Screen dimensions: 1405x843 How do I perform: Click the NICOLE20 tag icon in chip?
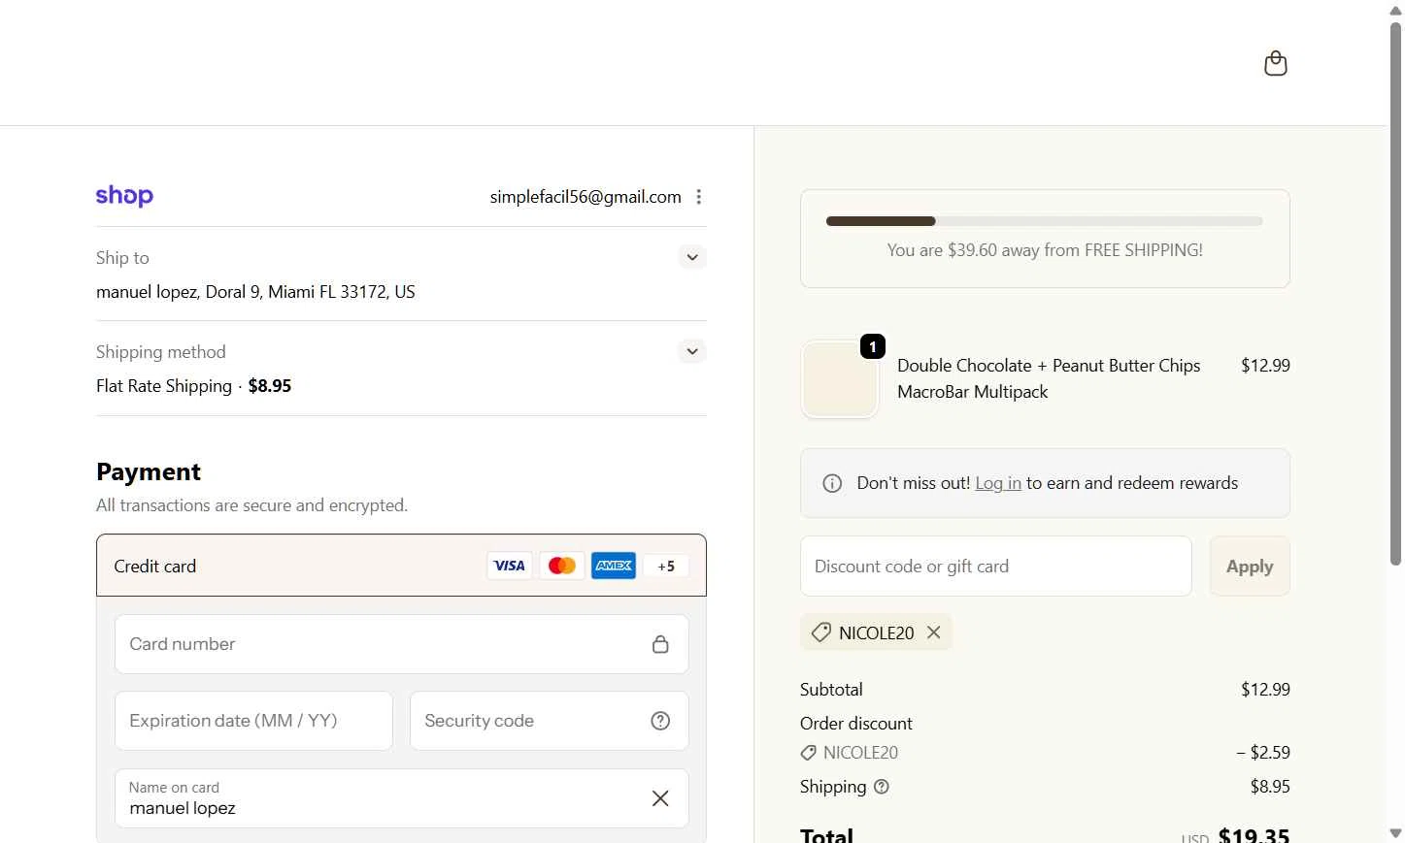(x=820, y=632)
